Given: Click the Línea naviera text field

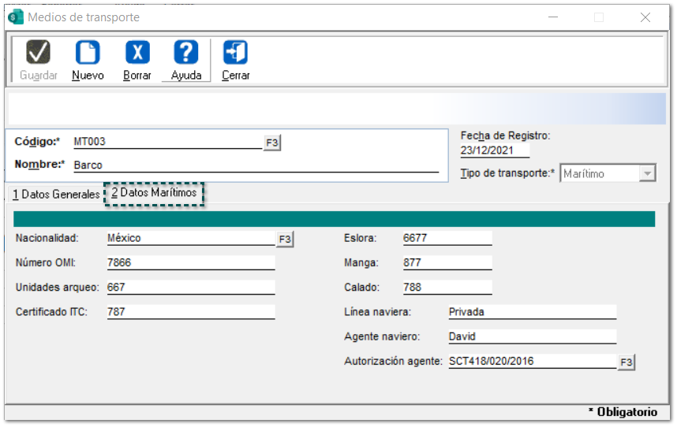Looking at the screenshot, I should (530, 312).
